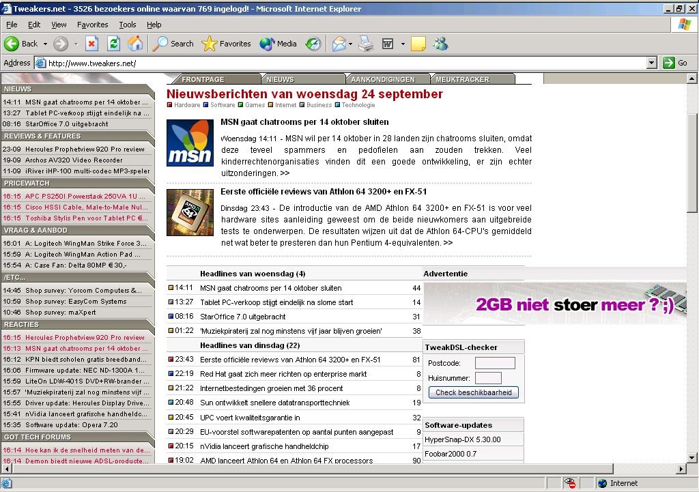Click the AMD Athlon 64 chip thumbnail
The image size is (699, 492).
tap(190, 213)
